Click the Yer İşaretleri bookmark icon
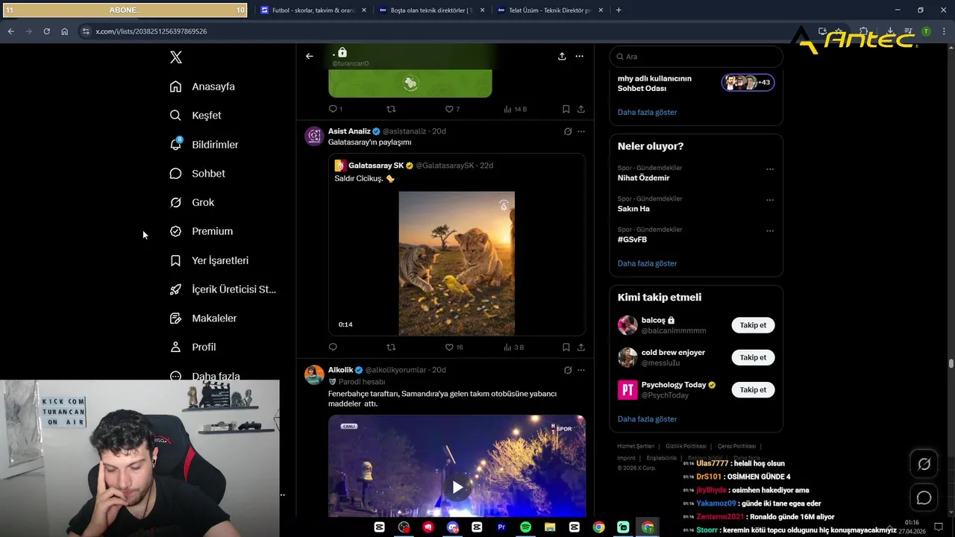Image resolution: width=955 pixels, height=537 pixels. point(175,260)
